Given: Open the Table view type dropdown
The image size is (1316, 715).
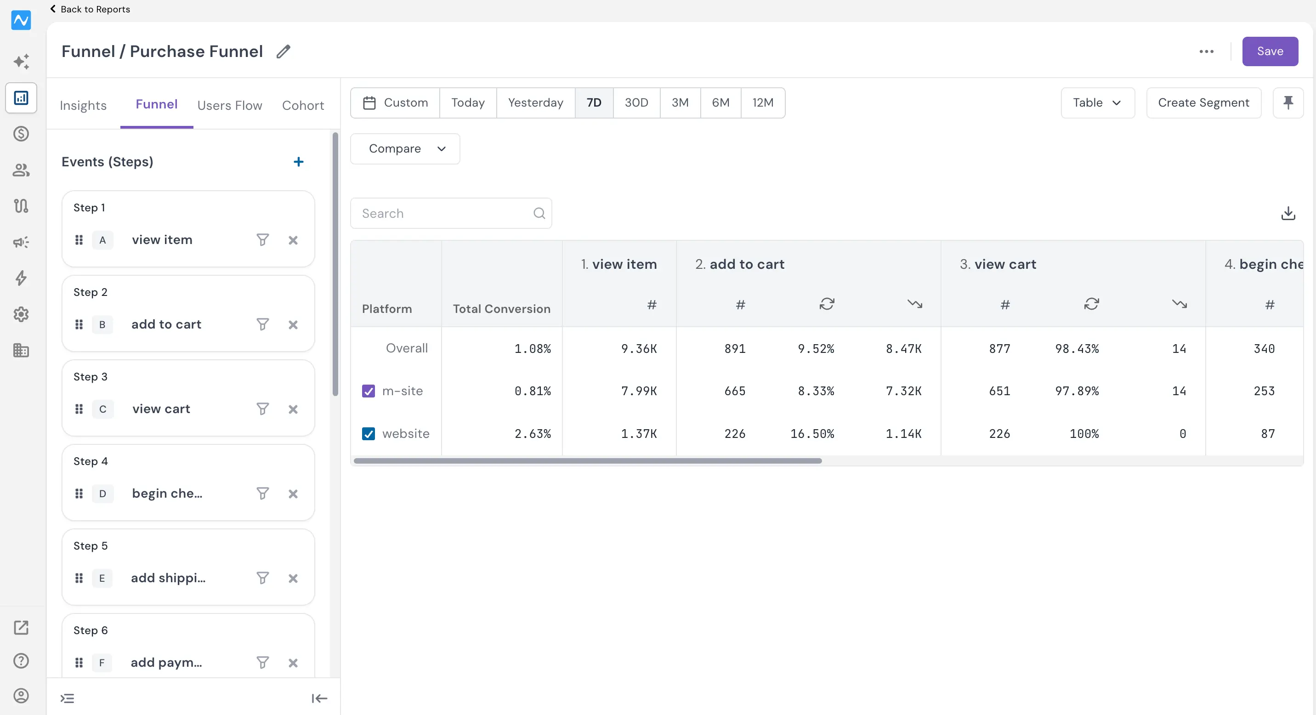Looking at the screenshot, I should click(x=1097, y=102).
